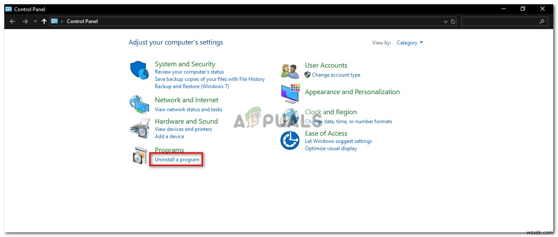The width and height of the screenshot is (558, 237).
Task: Open Review your computer's status
Action: coord(189,72)
